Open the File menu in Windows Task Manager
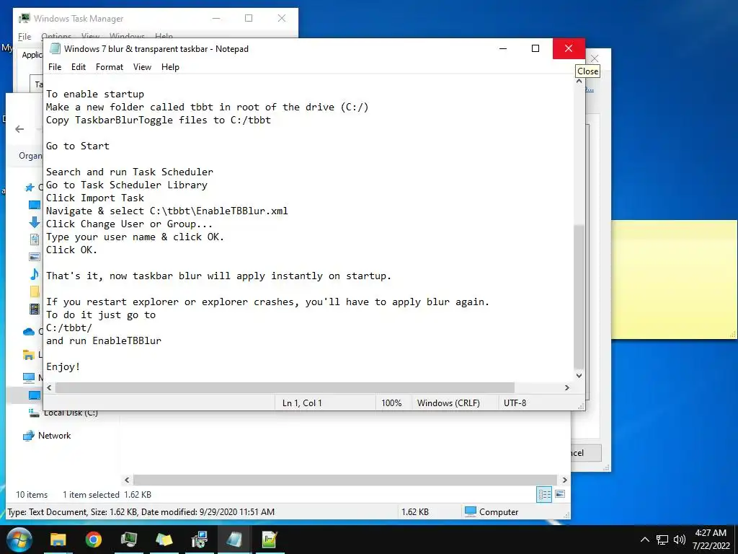This screenshot has width=738, height=554. pos(25,36)
